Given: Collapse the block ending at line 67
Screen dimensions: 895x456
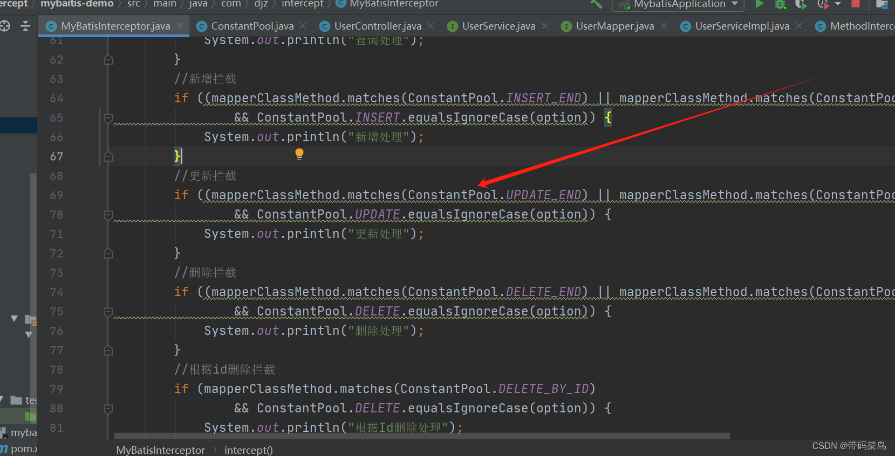Looking at the screenshot, I should coord(108,157).
